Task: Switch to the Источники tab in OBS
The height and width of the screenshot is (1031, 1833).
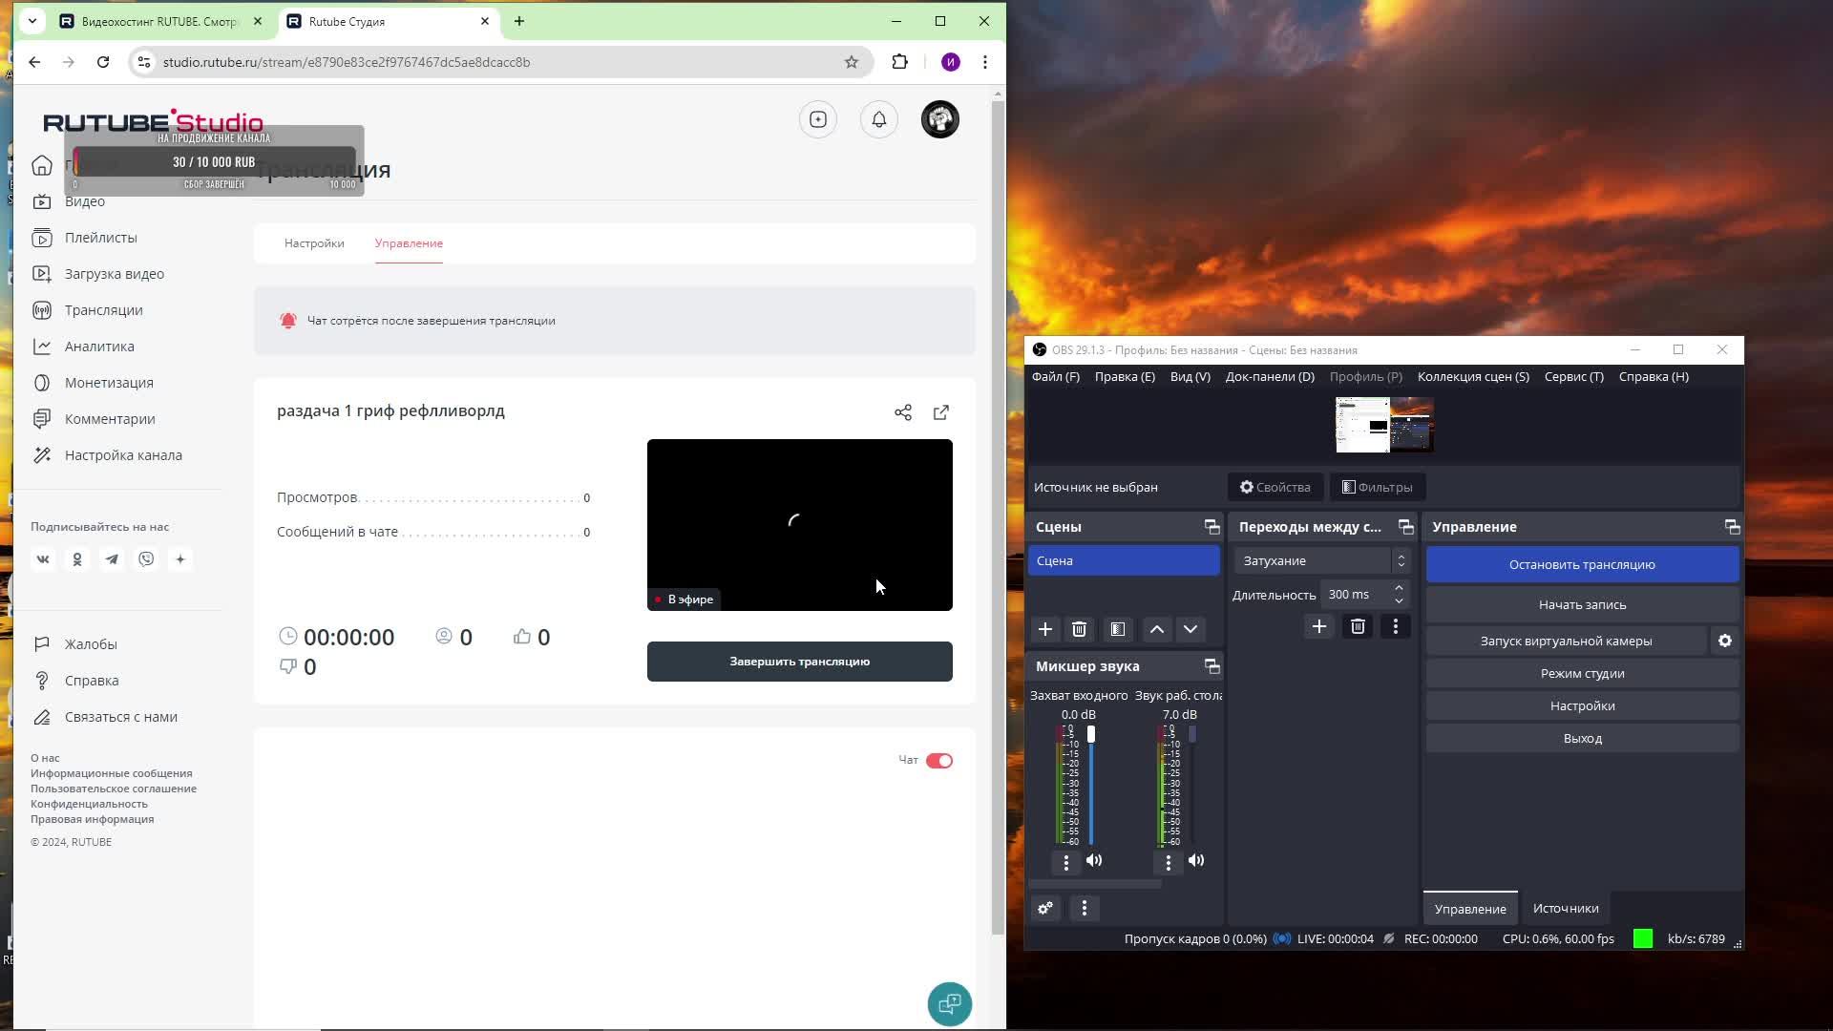Action: pyautogui.click(x=1566, y=909)
